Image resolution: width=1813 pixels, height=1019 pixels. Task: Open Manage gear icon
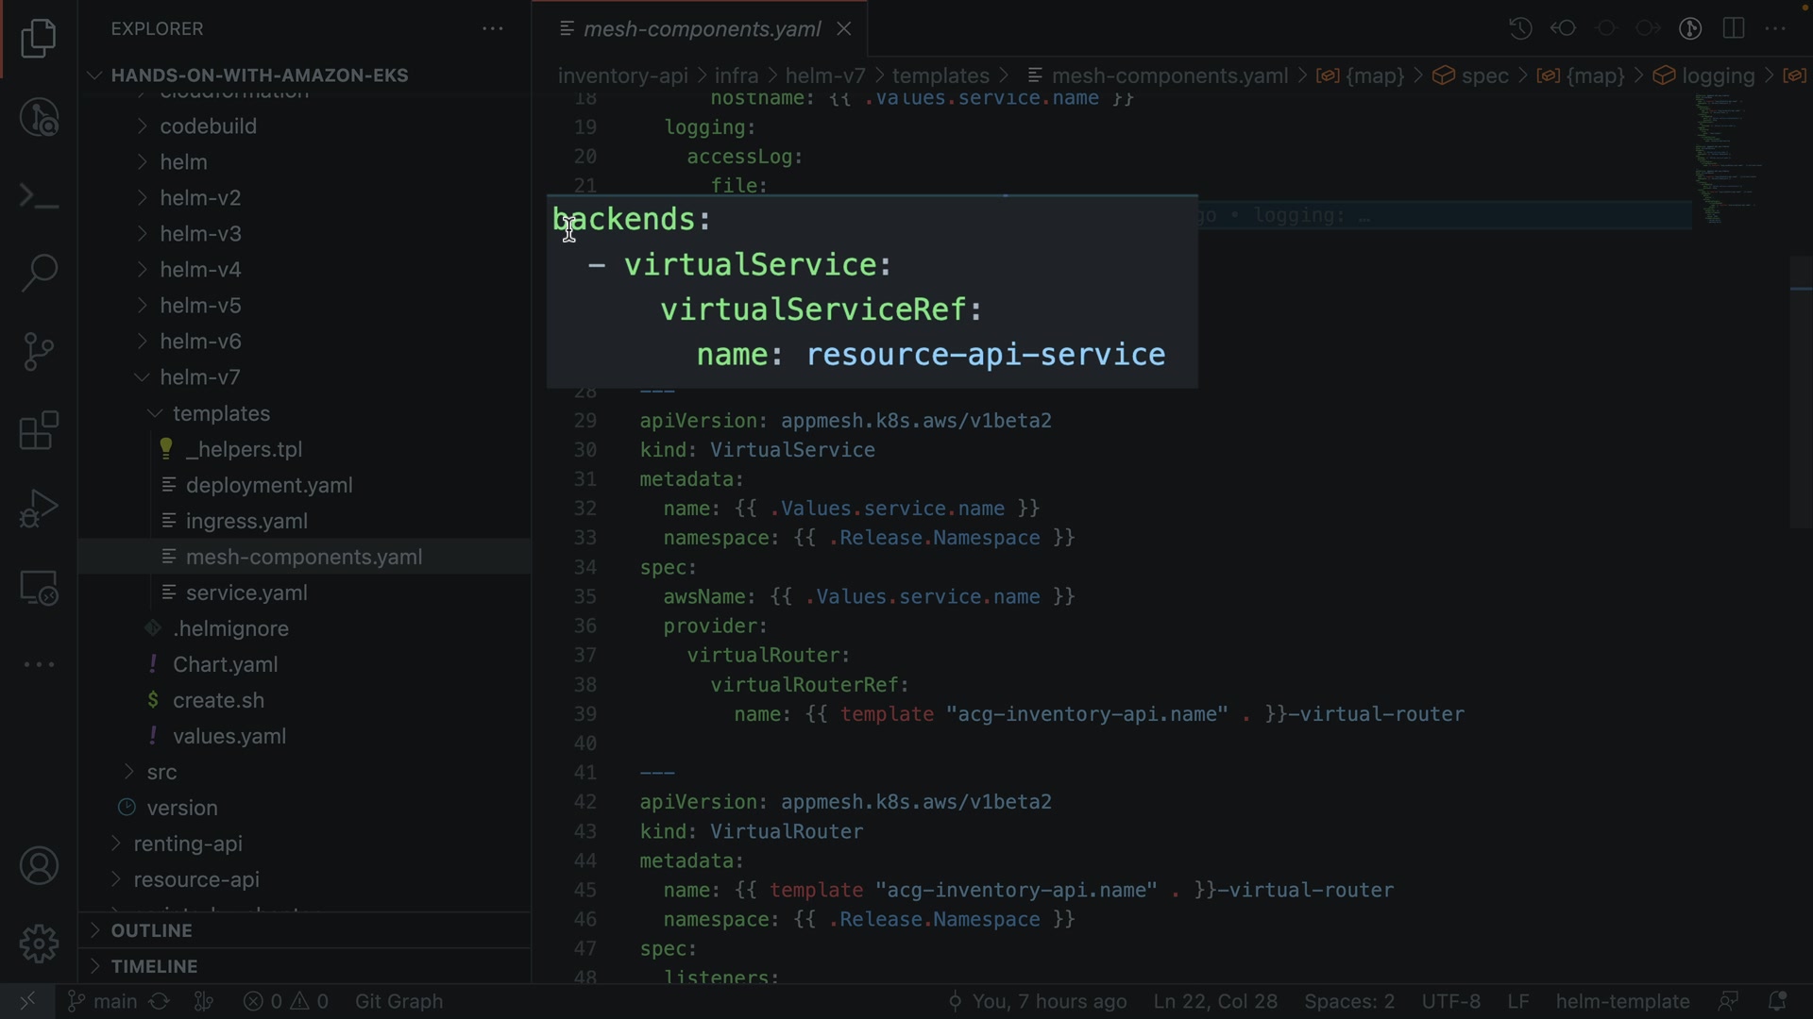39,944
